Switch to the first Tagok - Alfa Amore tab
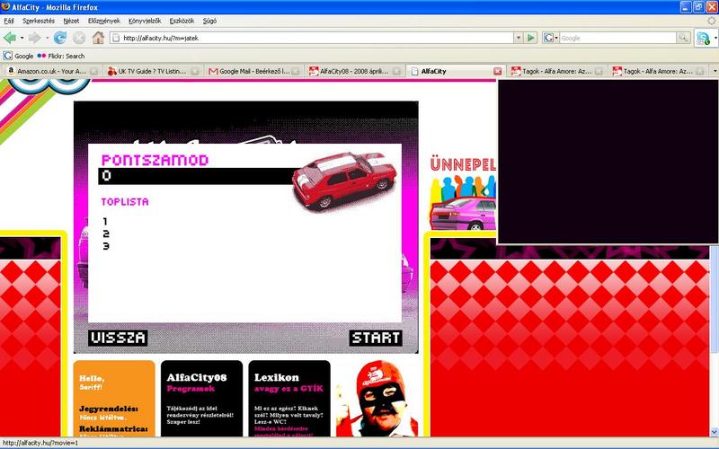The image size is (719, 449). coord(556,71)
